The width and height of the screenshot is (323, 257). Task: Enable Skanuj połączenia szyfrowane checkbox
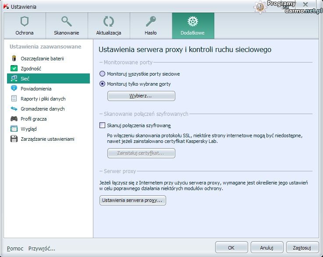pos(103,125)
